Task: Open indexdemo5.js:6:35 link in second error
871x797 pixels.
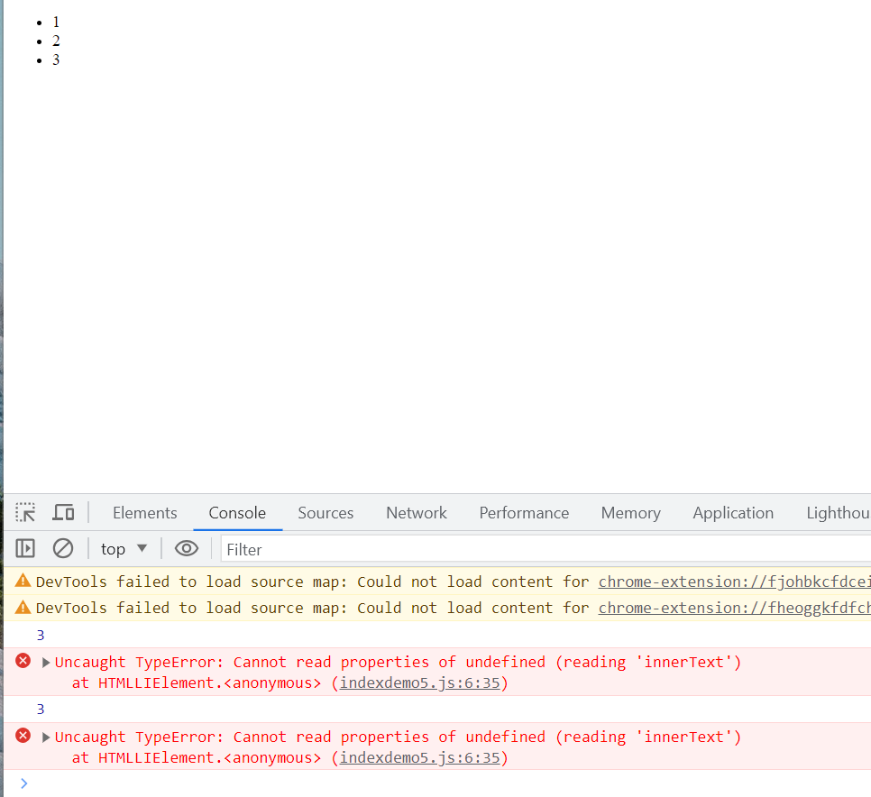Action: 420,757
